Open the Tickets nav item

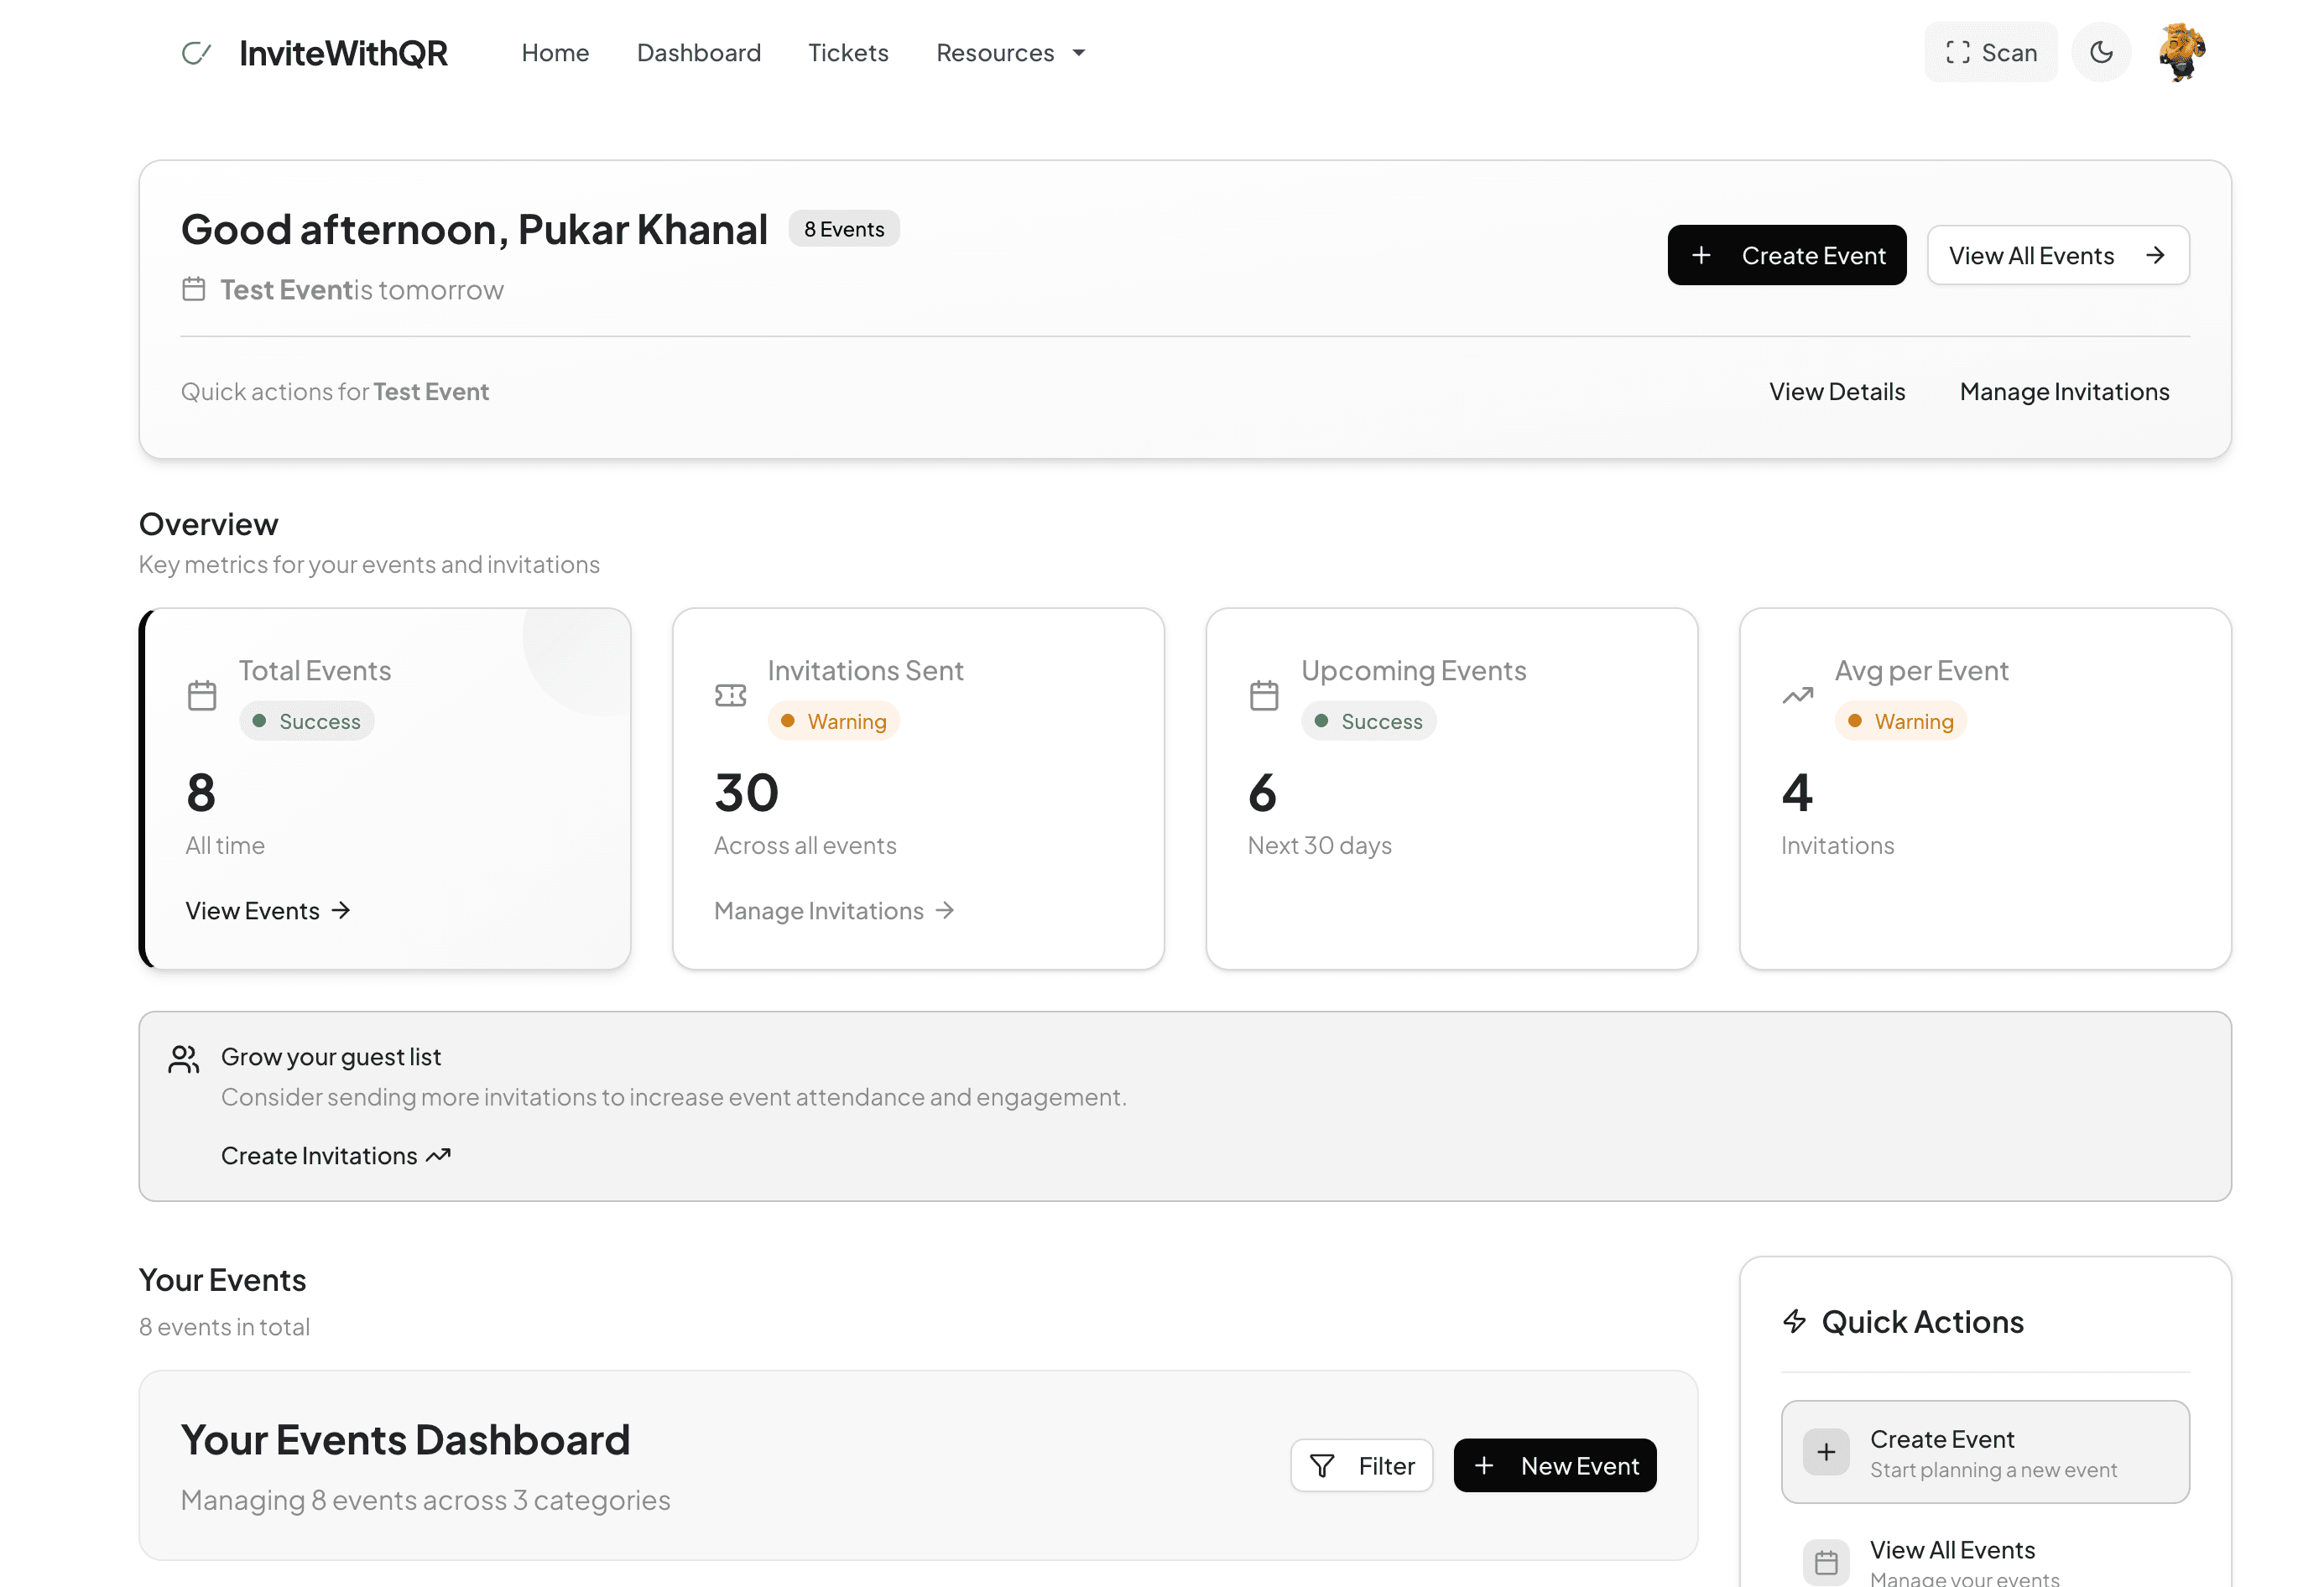pos(848,53)
